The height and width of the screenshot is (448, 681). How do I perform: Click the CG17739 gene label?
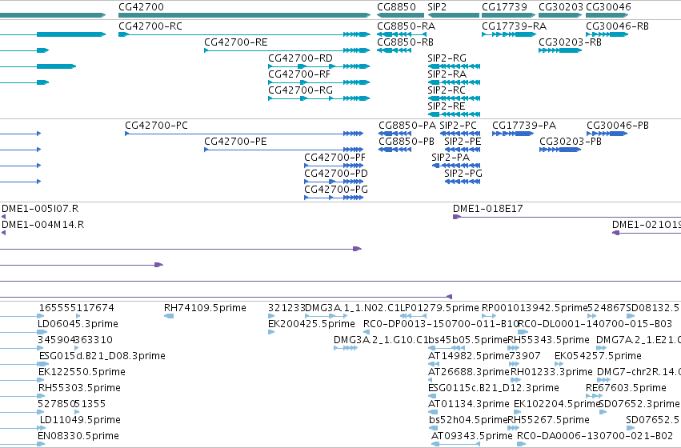click(504, 7)
